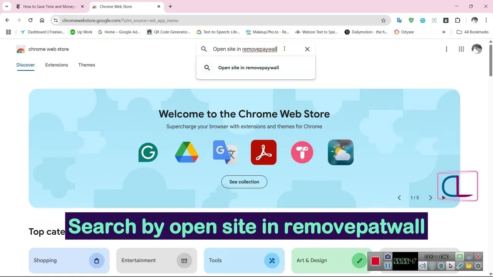The image size is (493, 277).
Task: Click the Grammarly icon in the banner
Action: pos(148,152)
